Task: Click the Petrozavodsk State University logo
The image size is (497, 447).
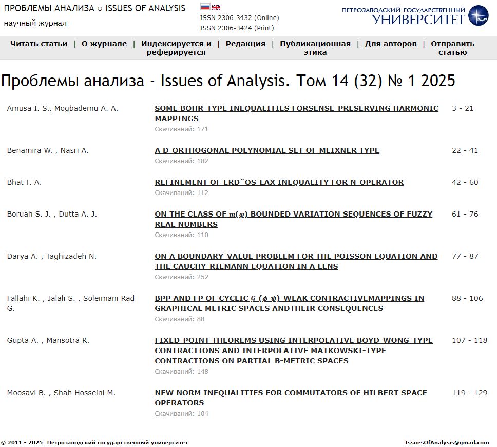Action: pos(415,16)
